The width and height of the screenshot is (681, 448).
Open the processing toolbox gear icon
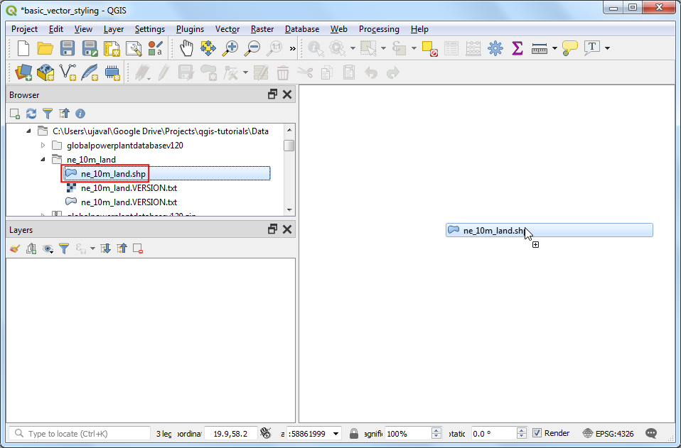[x=495, y=48]
